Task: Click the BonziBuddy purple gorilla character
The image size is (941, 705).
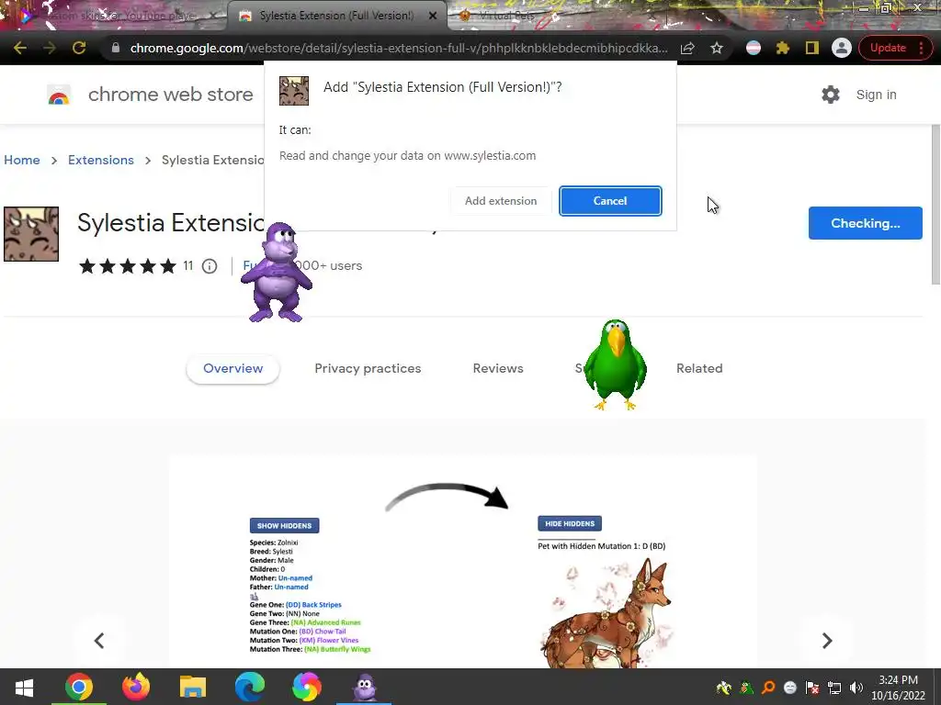Action: (277, 272)
